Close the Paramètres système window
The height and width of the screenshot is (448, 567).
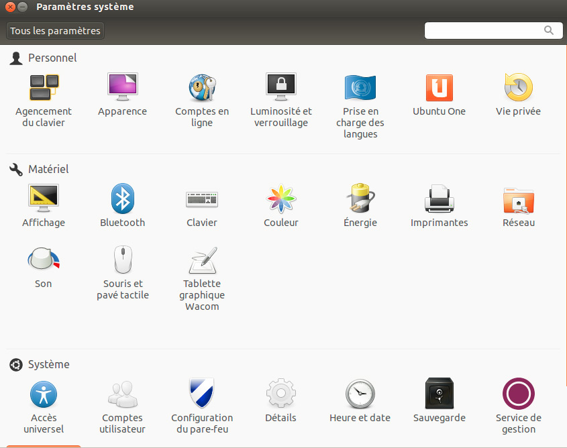click(x=10, y=7)
